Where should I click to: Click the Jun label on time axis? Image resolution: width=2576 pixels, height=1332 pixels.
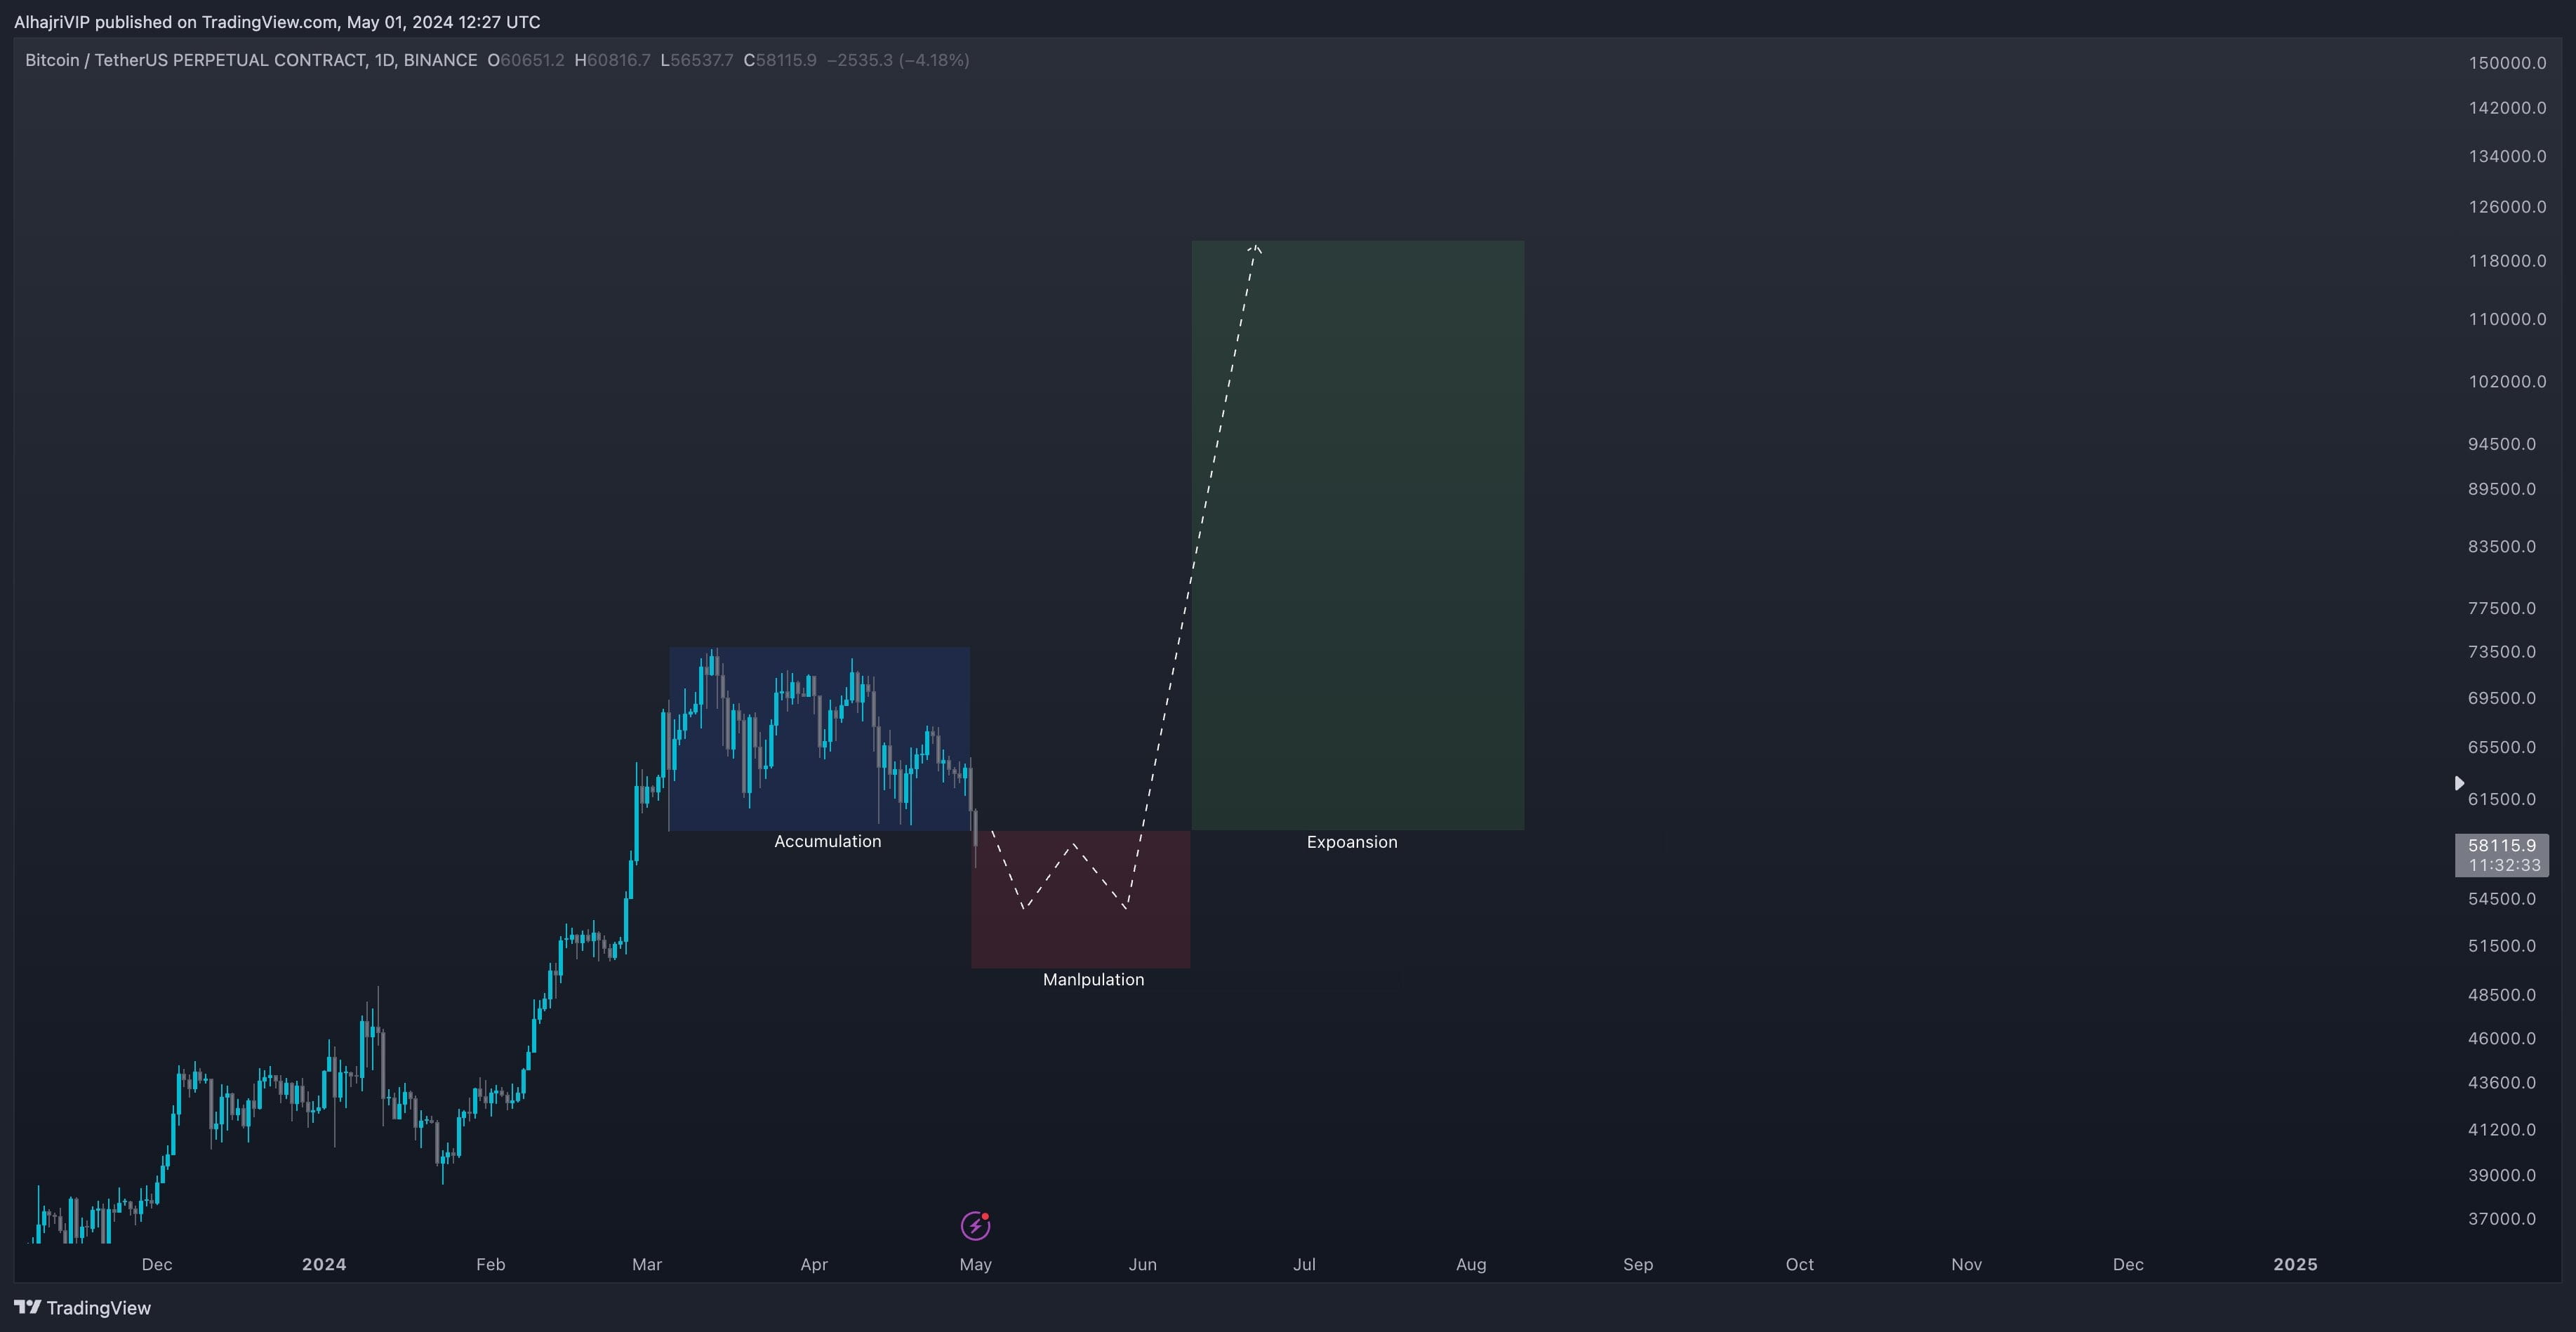tap(1143, 1264)
